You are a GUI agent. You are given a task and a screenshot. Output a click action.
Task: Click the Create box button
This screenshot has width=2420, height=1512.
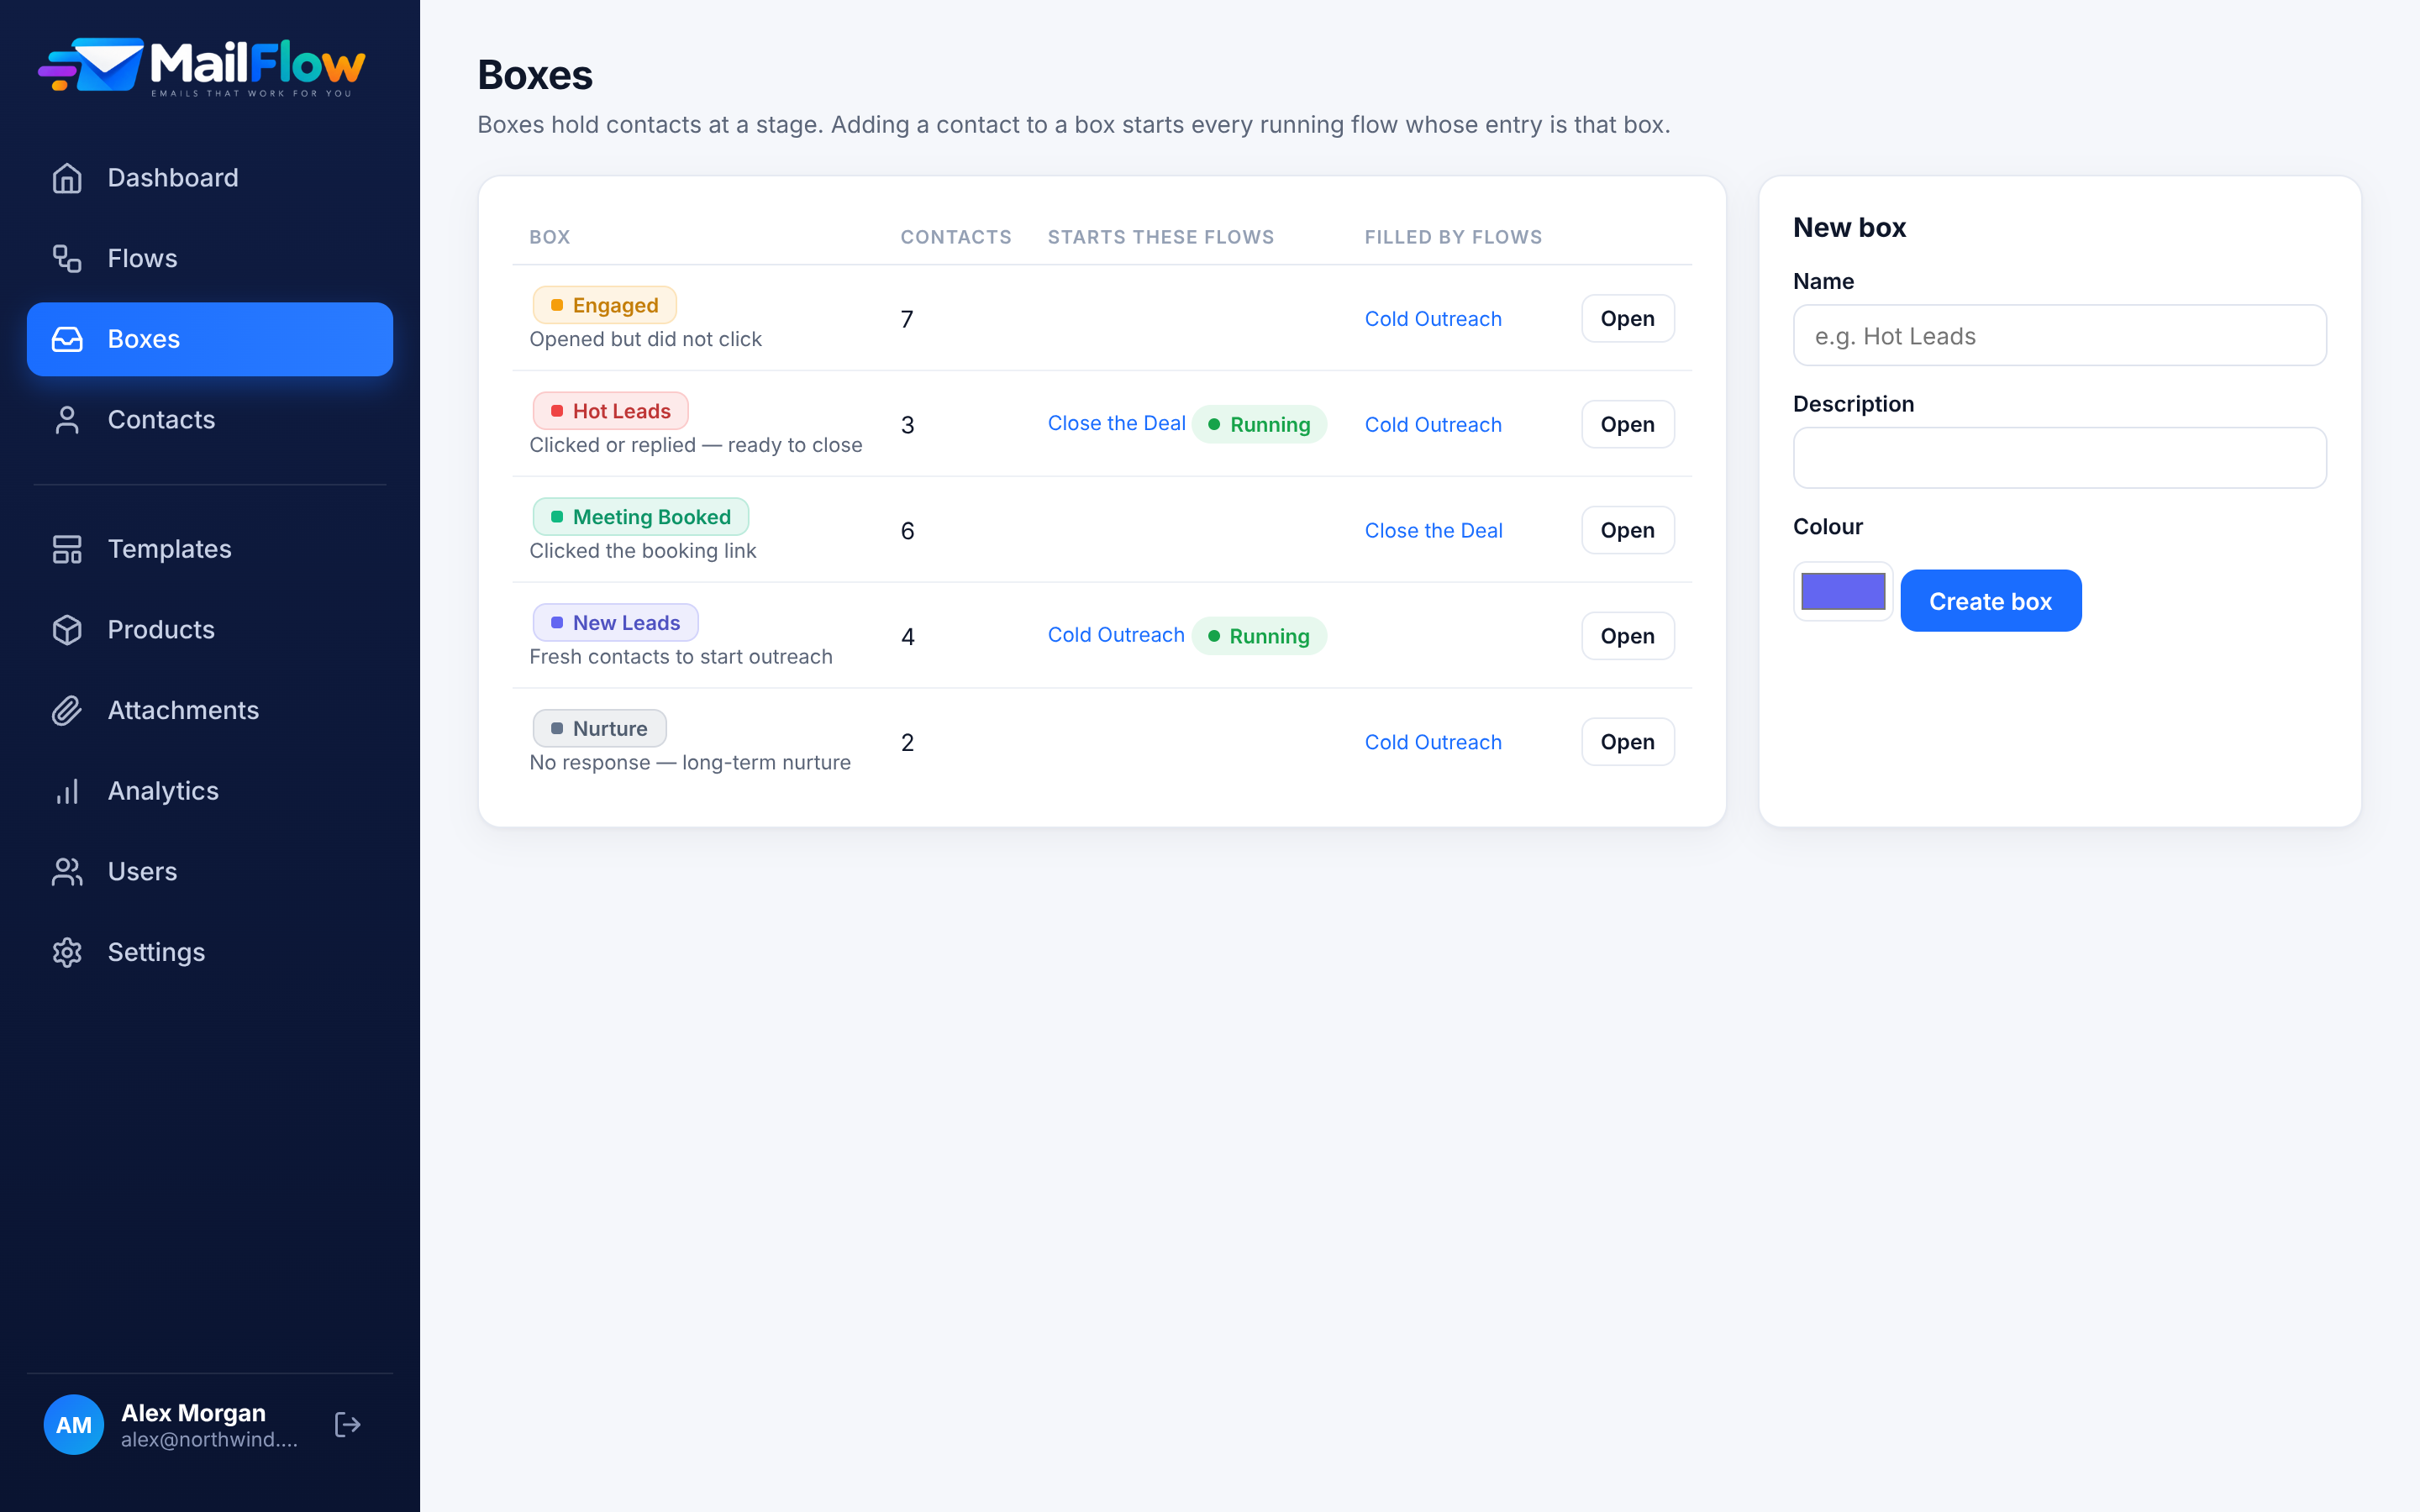pos(1990,601)
